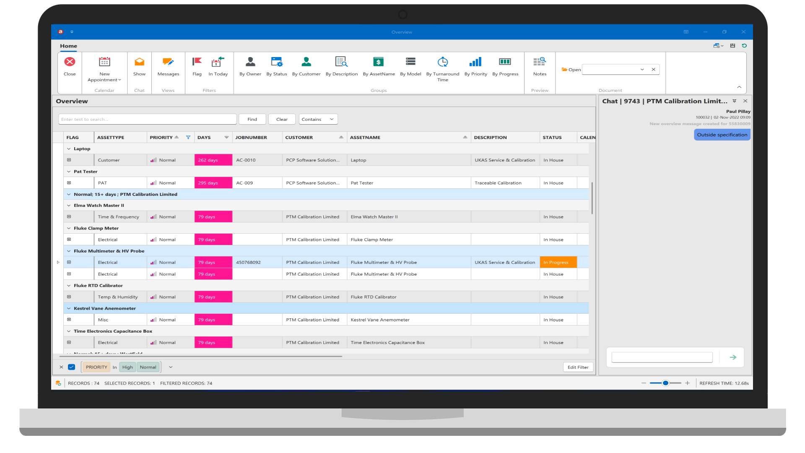Expand the Fluke Clamp Meter record row
Image resolution: width=805 pixels, height=453 pixels.
click(x=69, y=239)
